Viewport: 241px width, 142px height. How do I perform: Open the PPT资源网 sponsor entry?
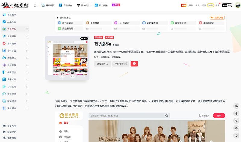127,23
